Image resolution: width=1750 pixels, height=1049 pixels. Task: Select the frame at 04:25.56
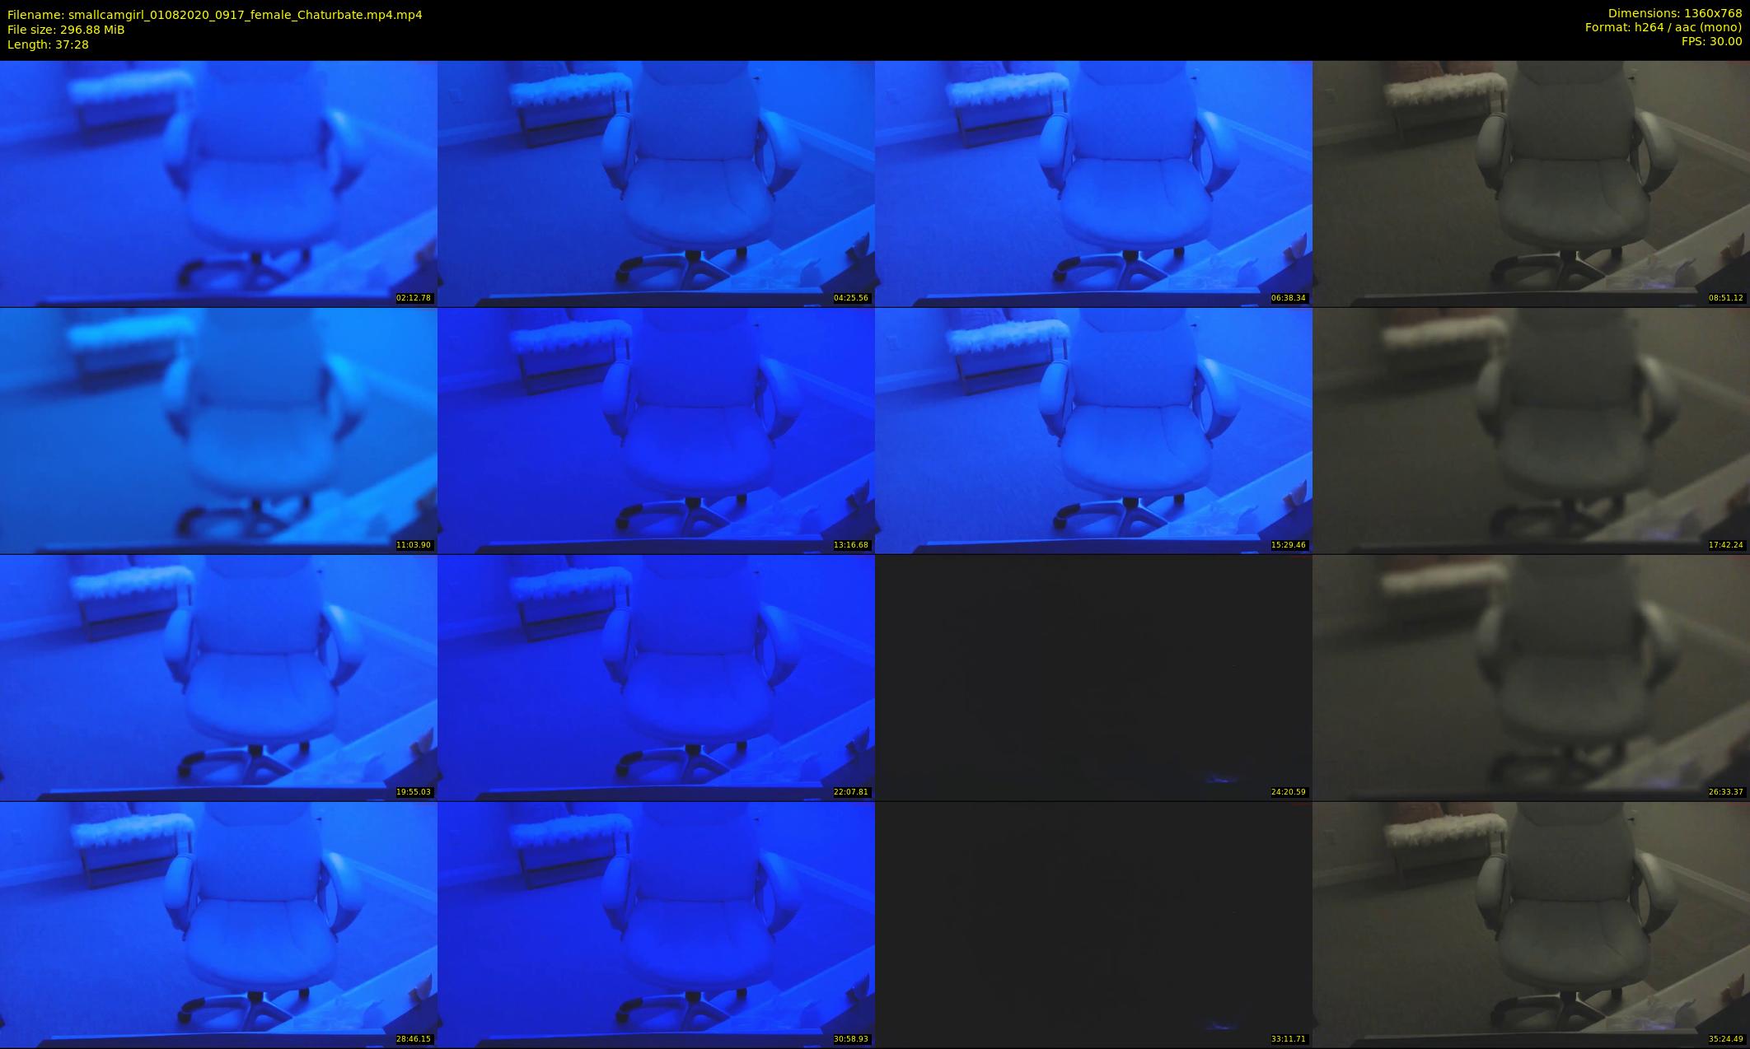pos(656,183)
